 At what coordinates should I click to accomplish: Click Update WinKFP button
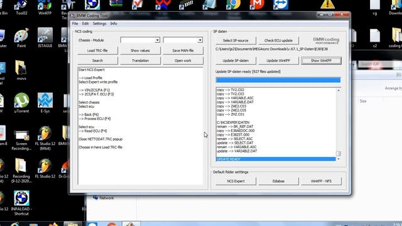pos(278,61)
